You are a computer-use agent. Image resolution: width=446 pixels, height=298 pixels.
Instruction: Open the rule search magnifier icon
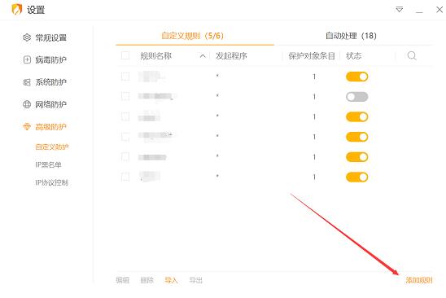point(412,56)
